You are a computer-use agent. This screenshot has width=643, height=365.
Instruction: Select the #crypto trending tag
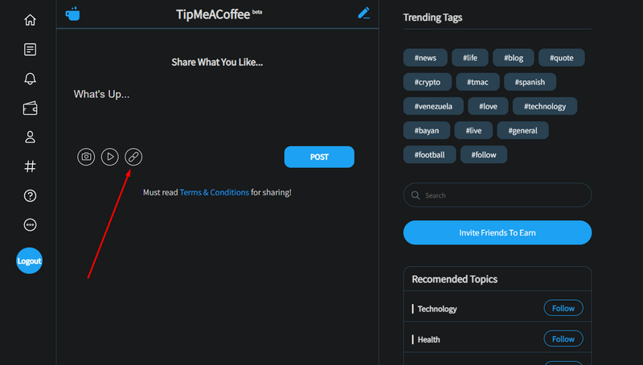[x=427, y=82]
